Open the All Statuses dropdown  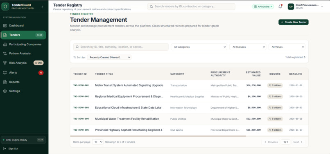tap(248, 47)
